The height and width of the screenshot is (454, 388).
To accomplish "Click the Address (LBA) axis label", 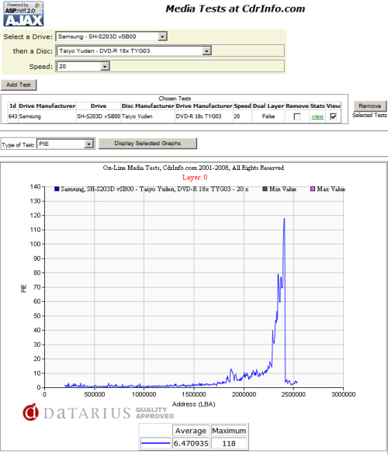I will click(194, 404).
